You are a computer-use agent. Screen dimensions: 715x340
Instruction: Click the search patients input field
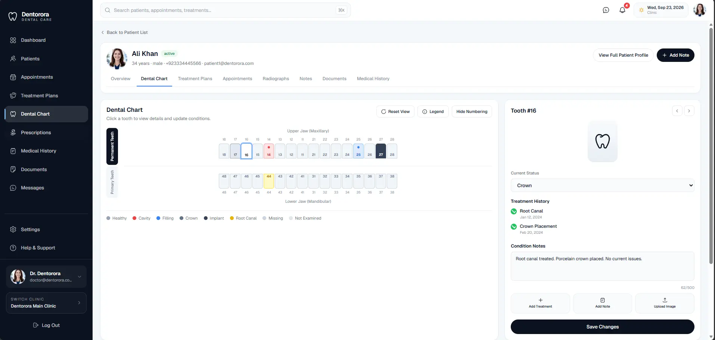[x=226, y=10]
